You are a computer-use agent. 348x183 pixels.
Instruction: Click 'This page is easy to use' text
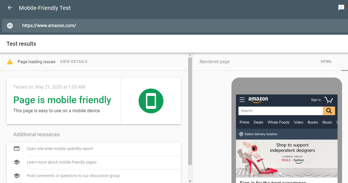point(56,111)
